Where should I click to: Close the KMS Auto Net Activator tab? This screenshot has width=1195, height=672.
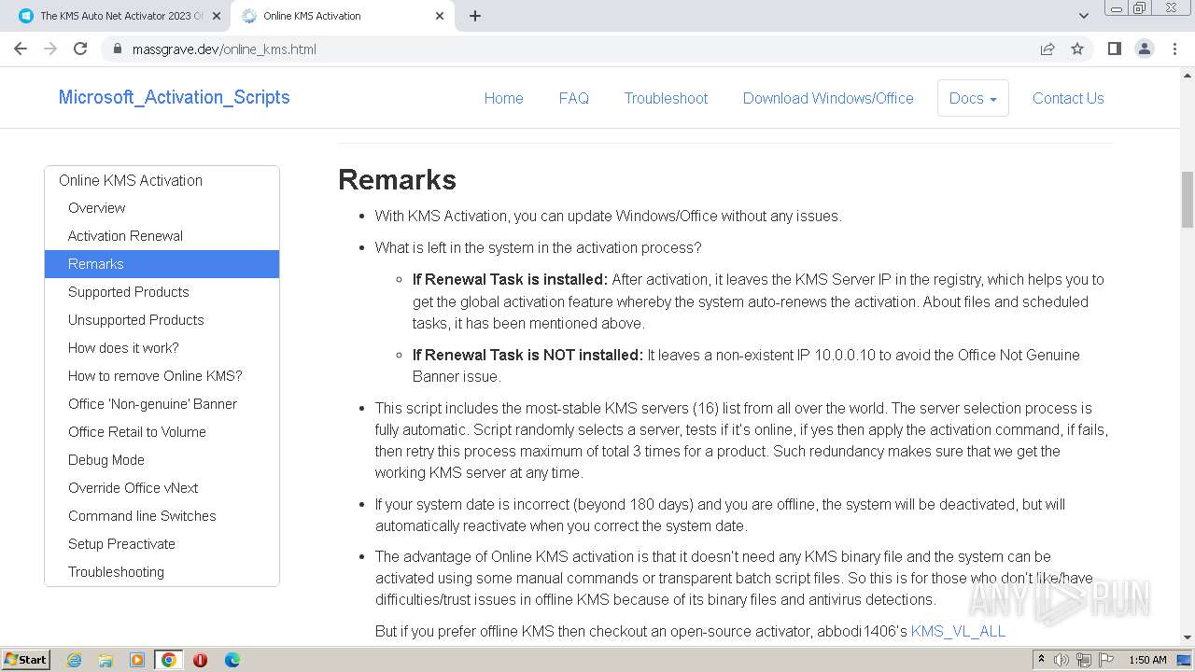pos(216,16)
